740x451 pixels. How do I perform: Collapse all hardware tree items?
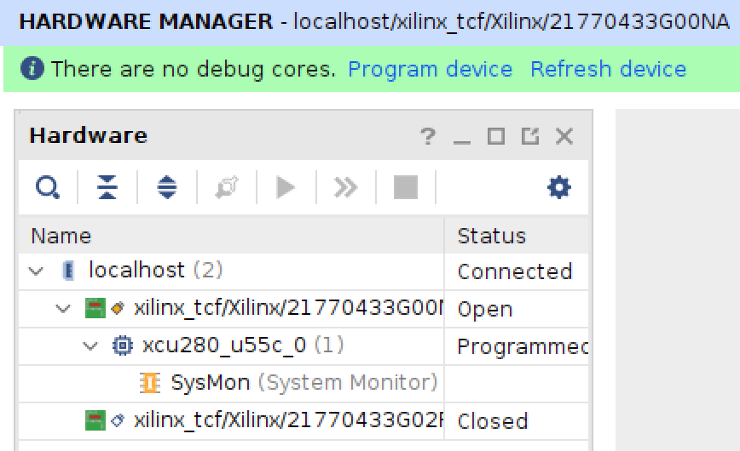click(x=107, y=187)
